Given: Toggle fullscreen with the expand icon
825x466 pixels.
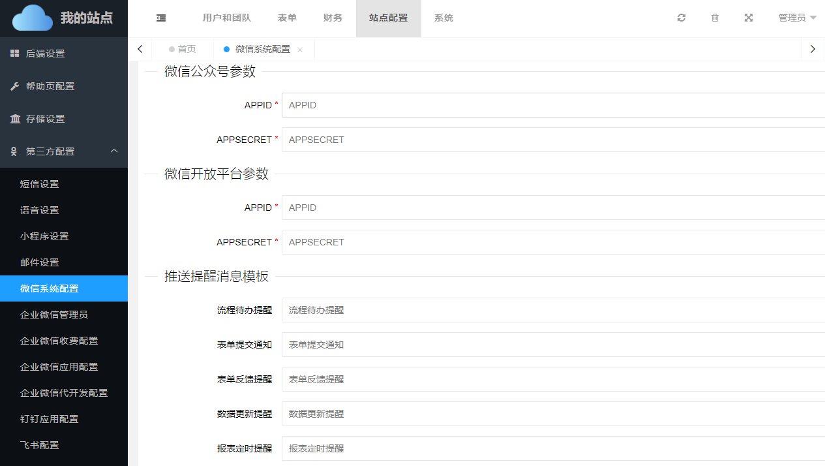Looking at the screenshot, I should click(x=749, y=18).
